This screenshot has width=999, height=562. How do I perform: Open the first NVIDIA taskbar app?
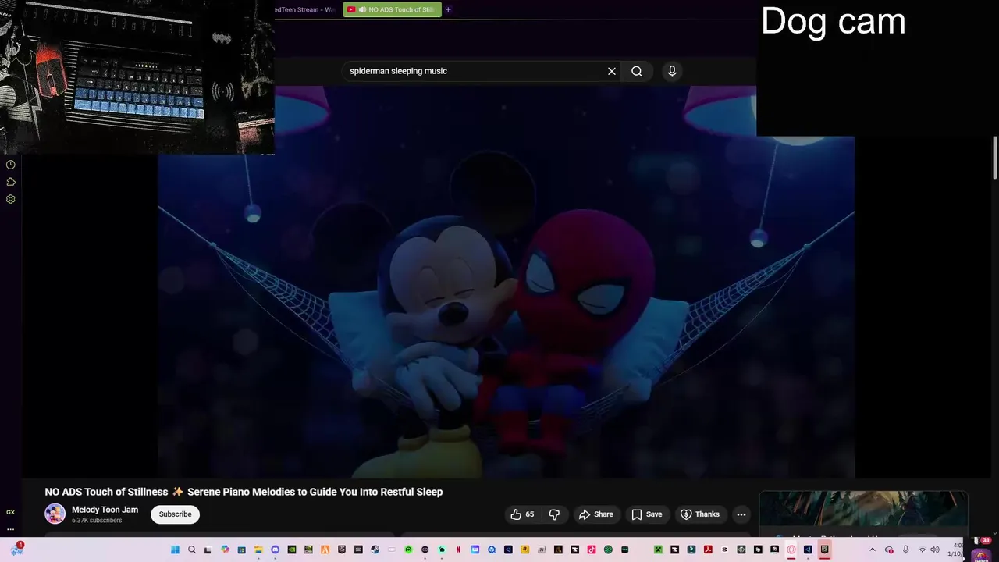click(292, 550)
